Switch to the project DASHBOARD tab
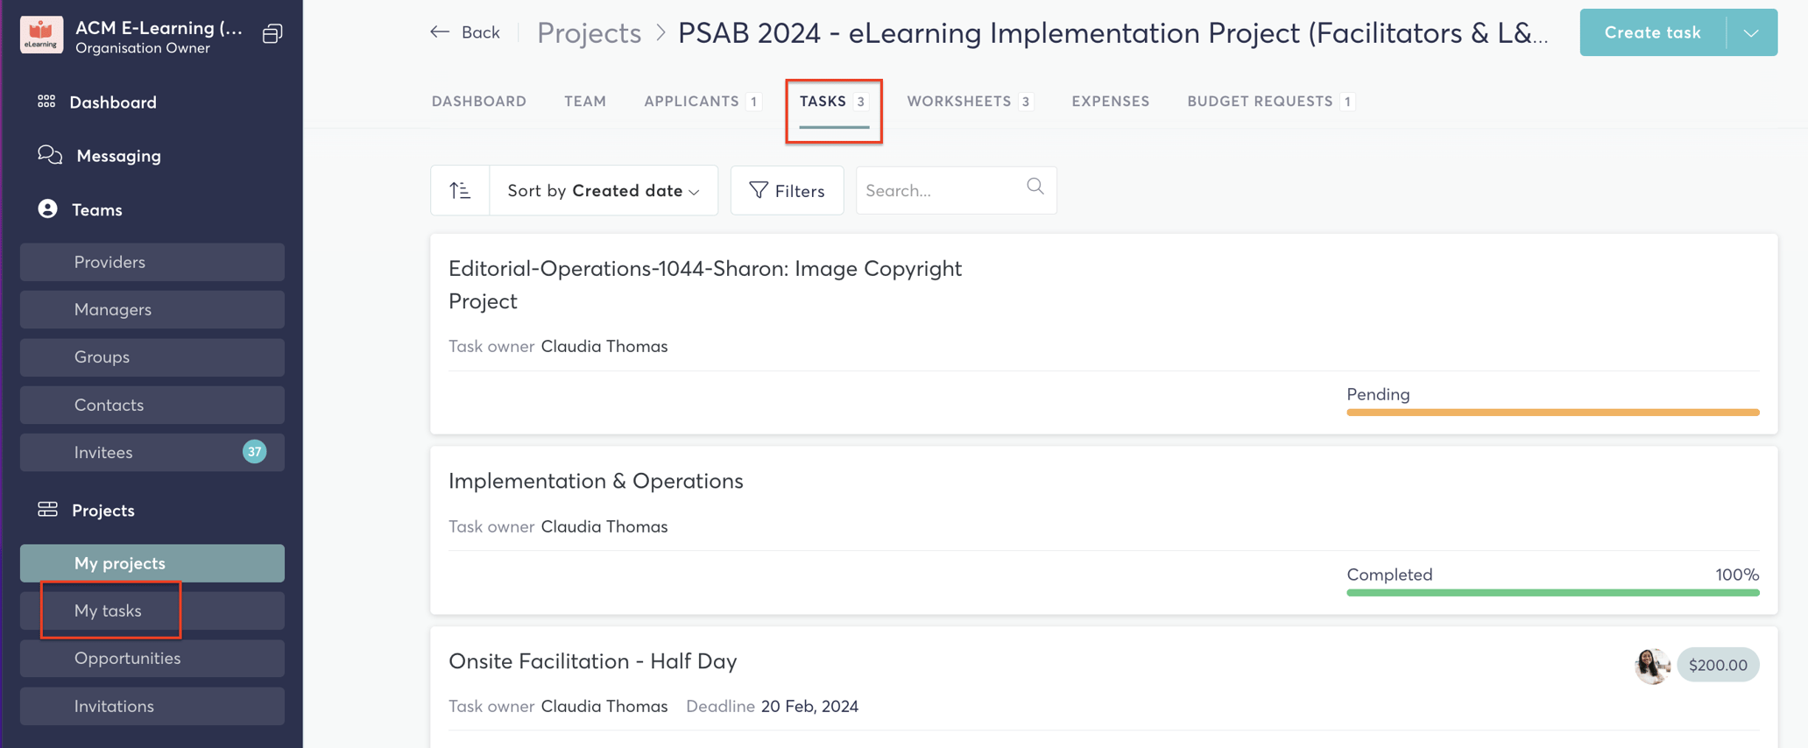The image size is (1808, 748). 479,102
